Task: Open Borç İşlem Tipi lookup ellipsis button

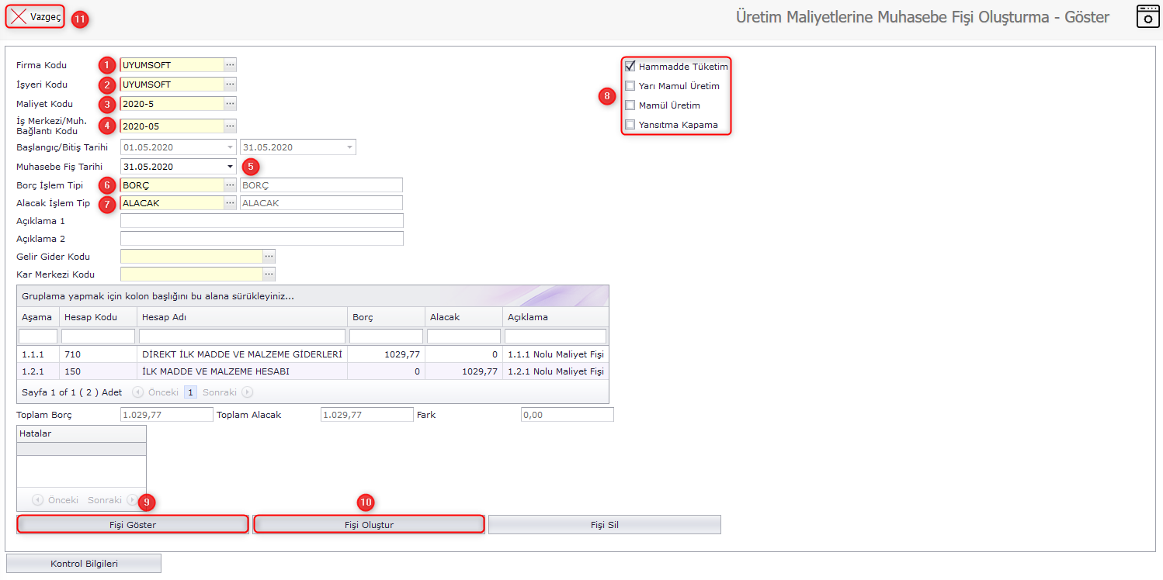Action: (230, 185)
